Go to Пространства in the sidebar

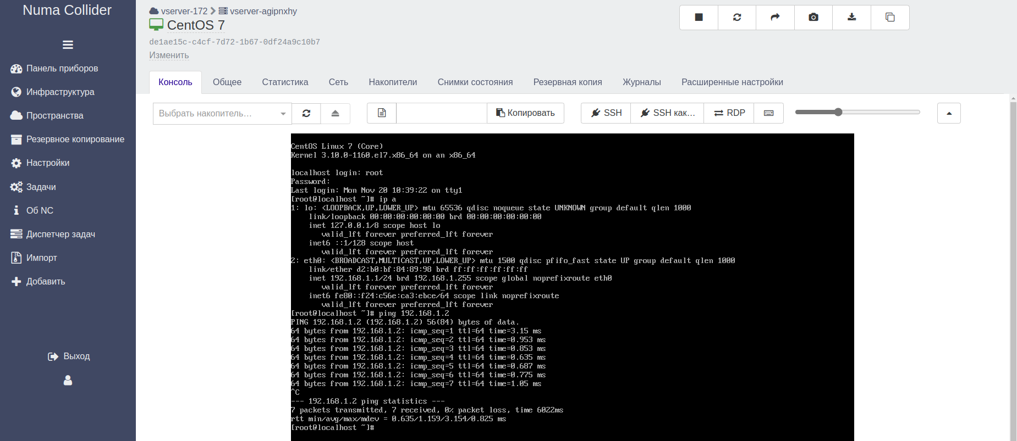click(54, 116)
